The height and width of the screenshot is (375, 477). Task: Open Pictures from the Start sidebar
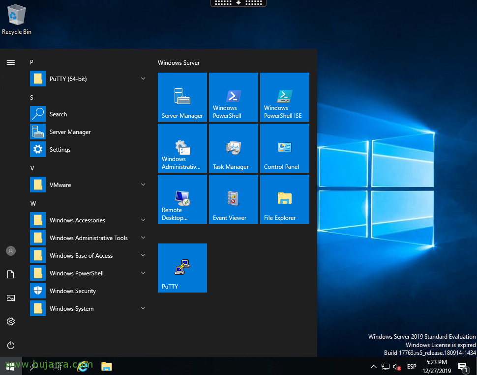point(11,298)
